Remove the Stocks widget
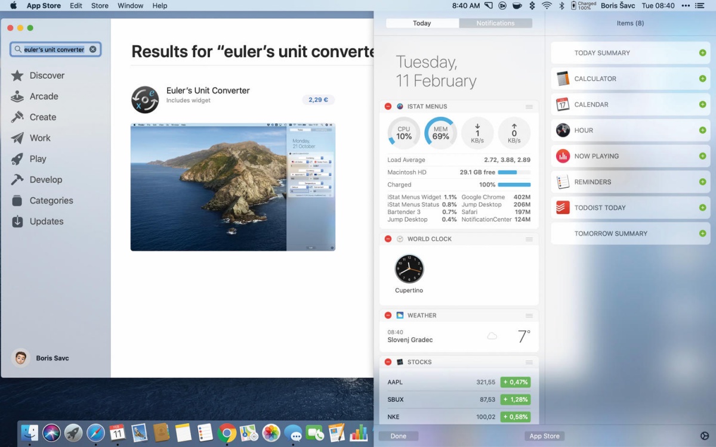 coord(388,362)
